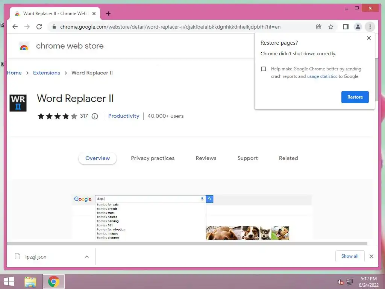This screenshot has width=385, height=289.
Task: Open a new tab with the plus button
Action: 108,14
